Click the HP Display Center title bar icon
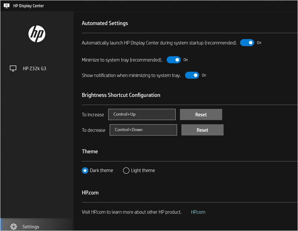Viewport: 298px width, 231px height. click(6, 6)
